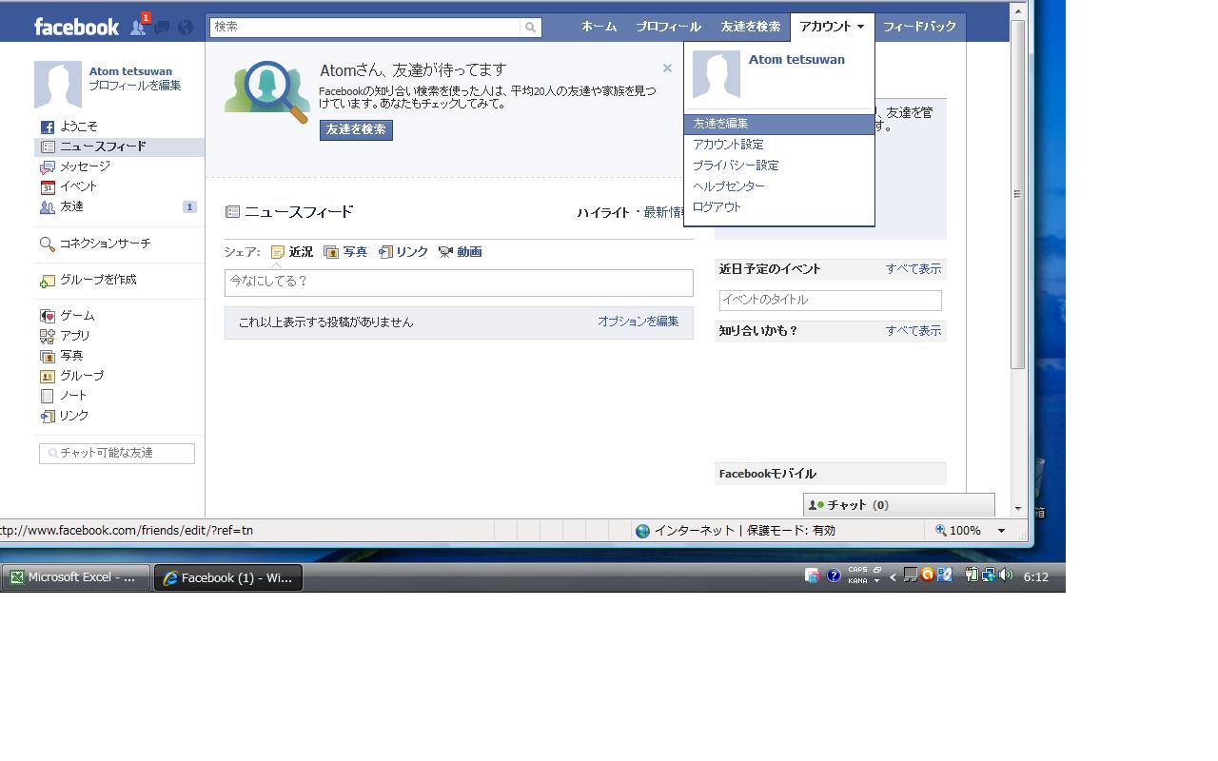Click the イベント calendar icon
The width and height of the screenshot is (1218, 761).
[x=47, y=187]
